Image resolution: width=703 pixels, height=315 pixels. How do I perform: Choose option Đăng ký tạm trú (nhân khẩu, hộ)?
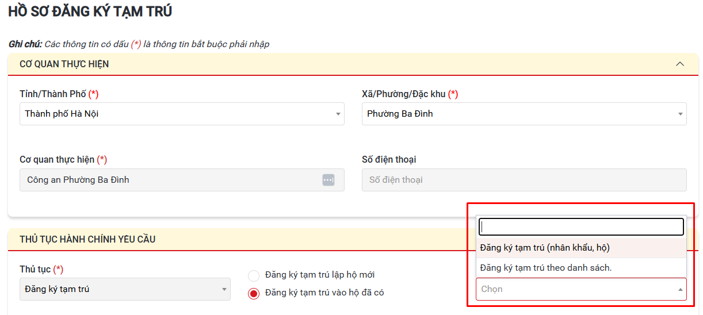[x=544, y=248]
